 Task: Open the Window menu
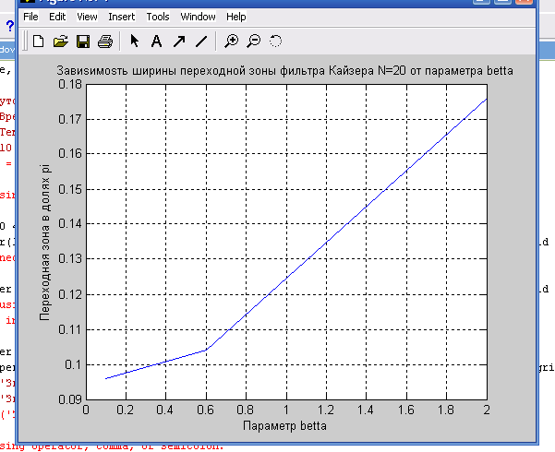(x=198, y=17)
